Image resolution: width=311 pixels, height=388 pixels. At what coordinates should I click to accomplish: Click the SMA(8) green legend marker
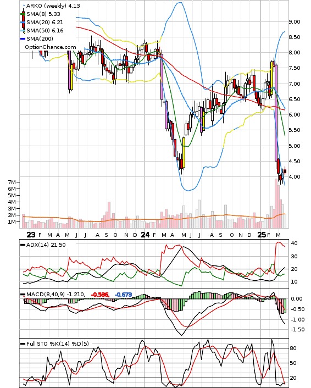click(23, 14)
